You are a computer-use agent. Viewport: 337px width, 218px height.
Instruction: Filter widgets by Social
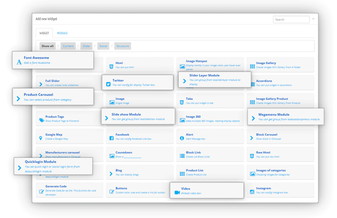103,46
